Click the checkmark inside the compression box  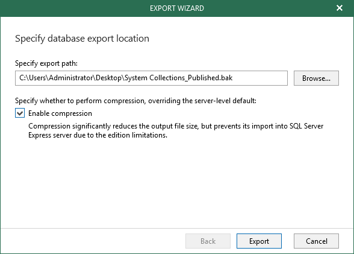point(20,113)
